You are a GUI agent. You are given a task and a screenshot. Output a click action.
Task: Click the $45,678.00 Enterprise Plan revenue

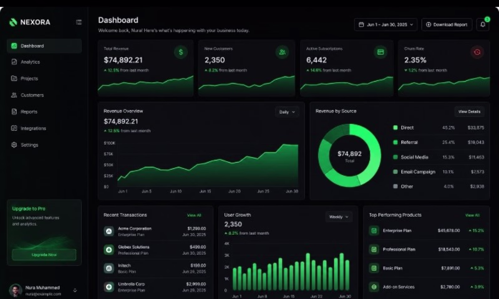[x=448, y=230]
